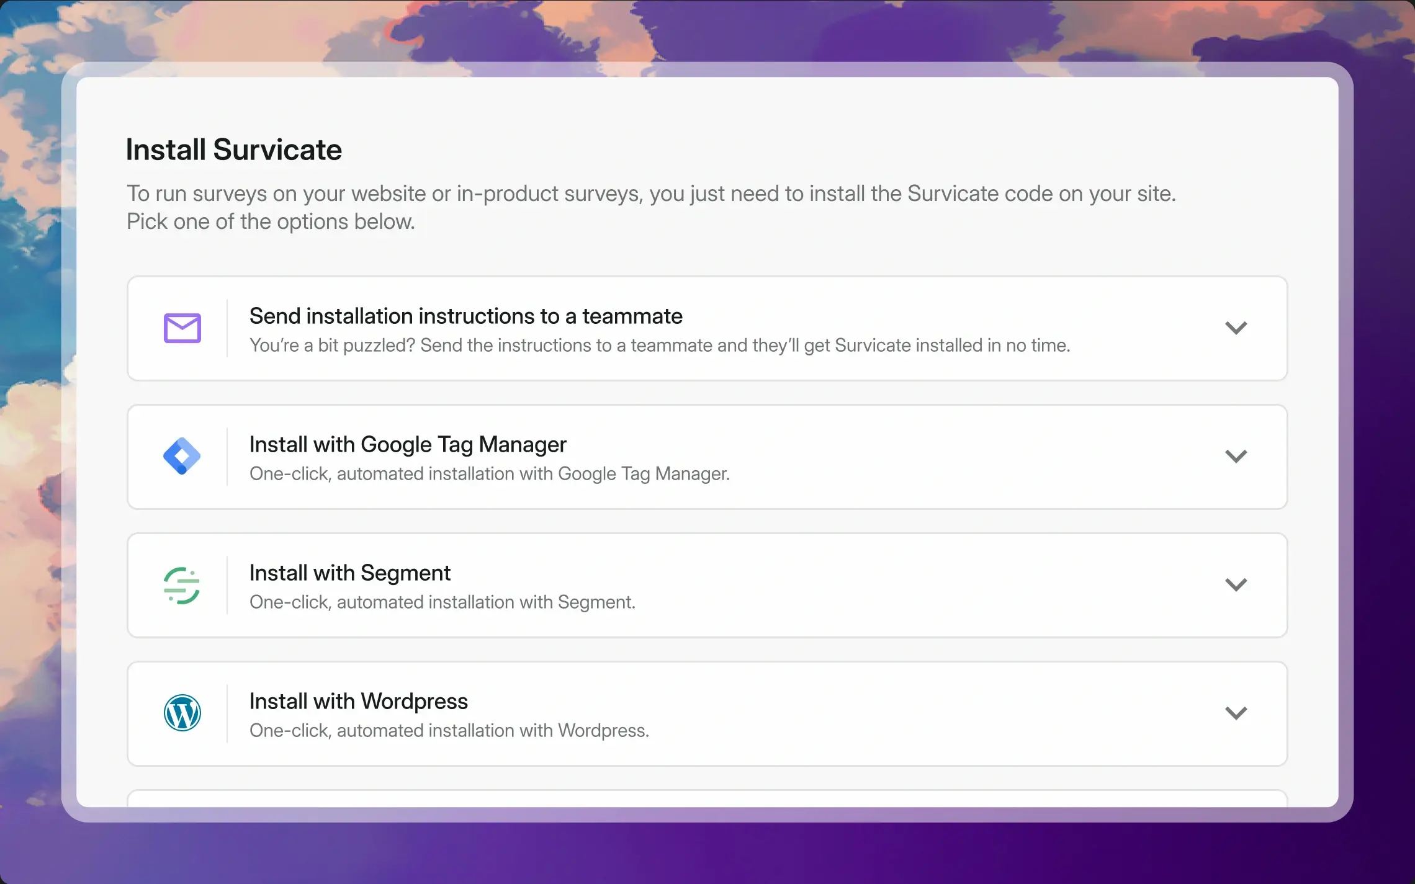
Task: Click the purple envelope mail icon
Action: [182, 328]
